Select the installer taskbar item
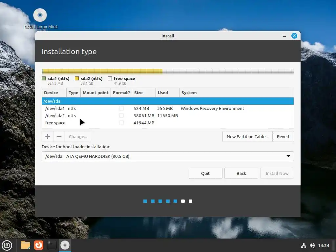336x252 pixels. (x=65, y=245)
